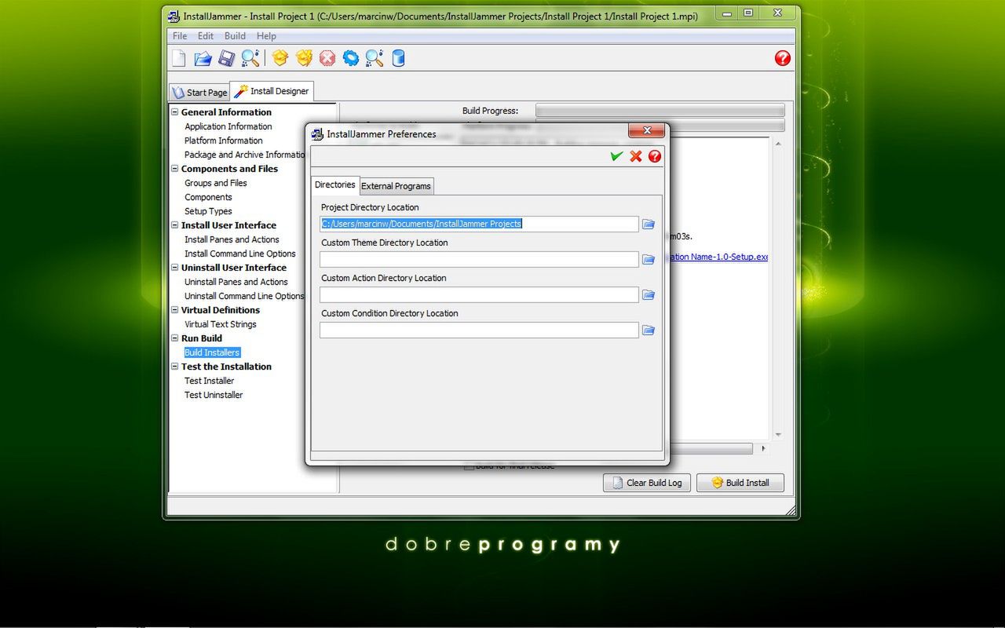
Task: Click the Project Directory Location text field
Action: 479,224
